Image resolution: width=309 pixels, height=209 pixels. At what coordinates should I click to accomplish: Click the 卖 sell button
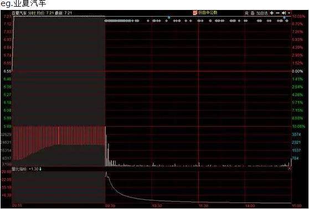click(253, 13)
